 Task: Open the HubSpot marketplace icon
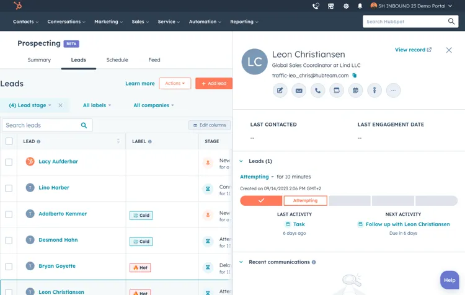[331, 6]
